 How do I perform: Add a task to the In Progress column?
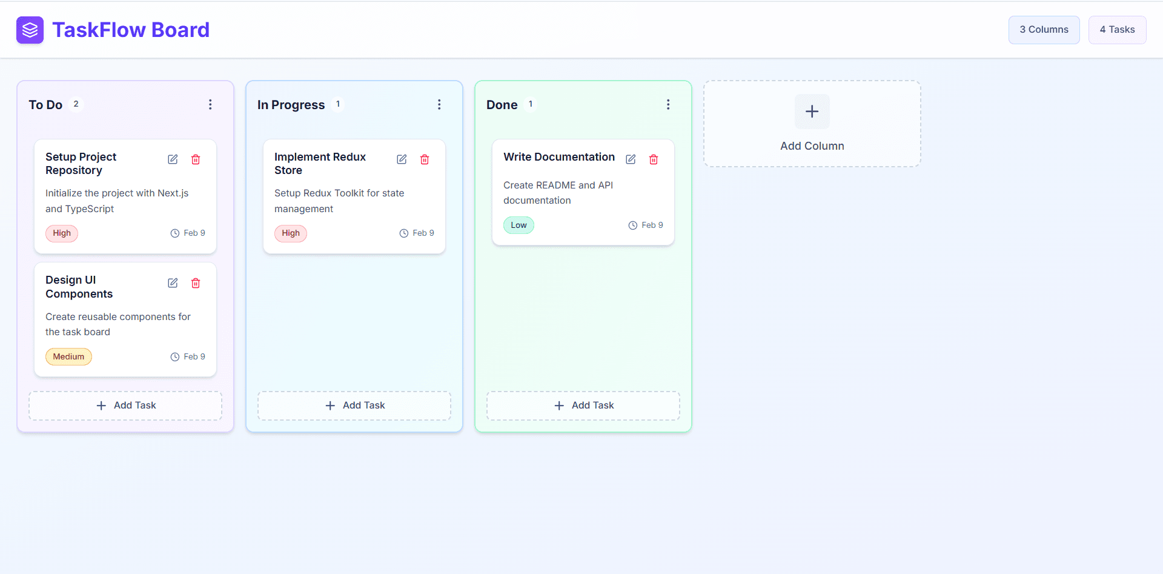pyautogui.click(x=354, y=405)
